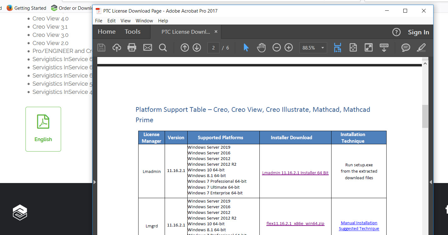Click the Lmadmin 11.16.2.1 Installer link

[x=295, y=173]
